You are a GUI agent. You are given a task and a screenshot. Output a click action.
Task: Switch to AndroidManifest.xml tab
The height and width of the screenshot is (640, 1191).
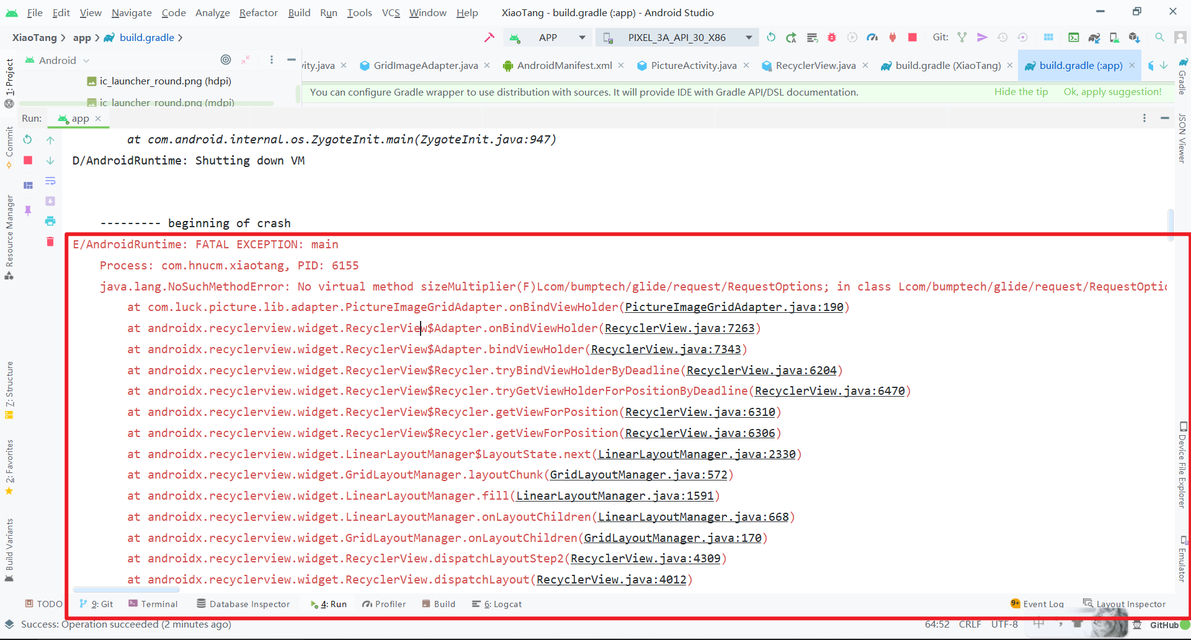click(x=564, y=65)
